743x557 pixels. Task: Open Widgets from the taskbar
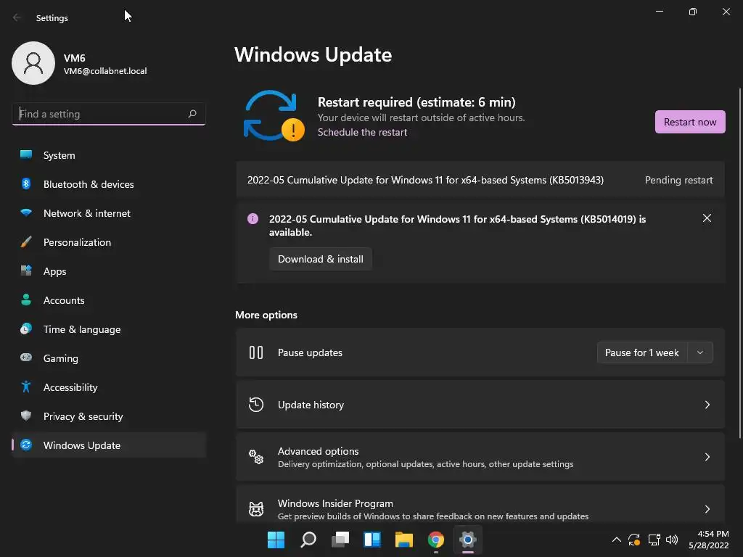tap(372, 540)
